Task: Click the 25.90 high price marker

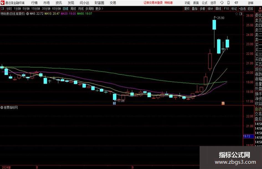Action: 221,18
